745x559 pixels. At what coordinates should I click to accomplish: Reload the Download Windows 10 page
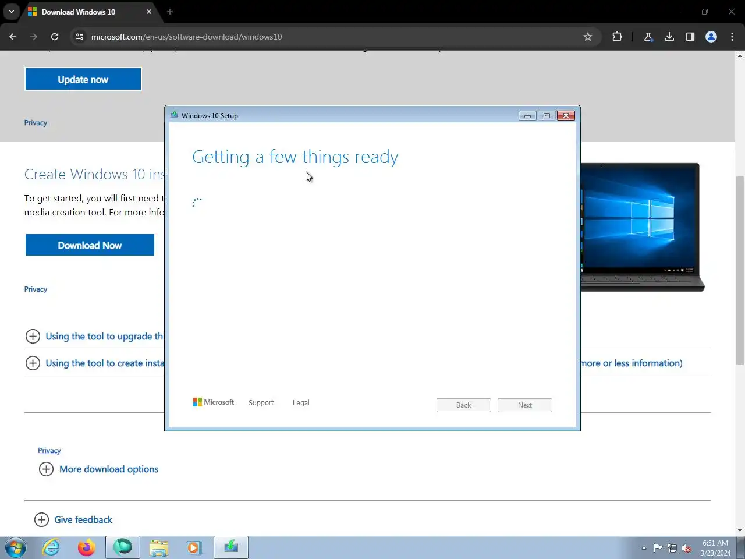click(55, 37)
